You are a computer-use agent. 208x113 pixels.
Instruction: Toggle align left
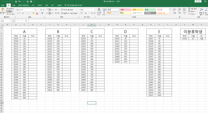(47, 13)
